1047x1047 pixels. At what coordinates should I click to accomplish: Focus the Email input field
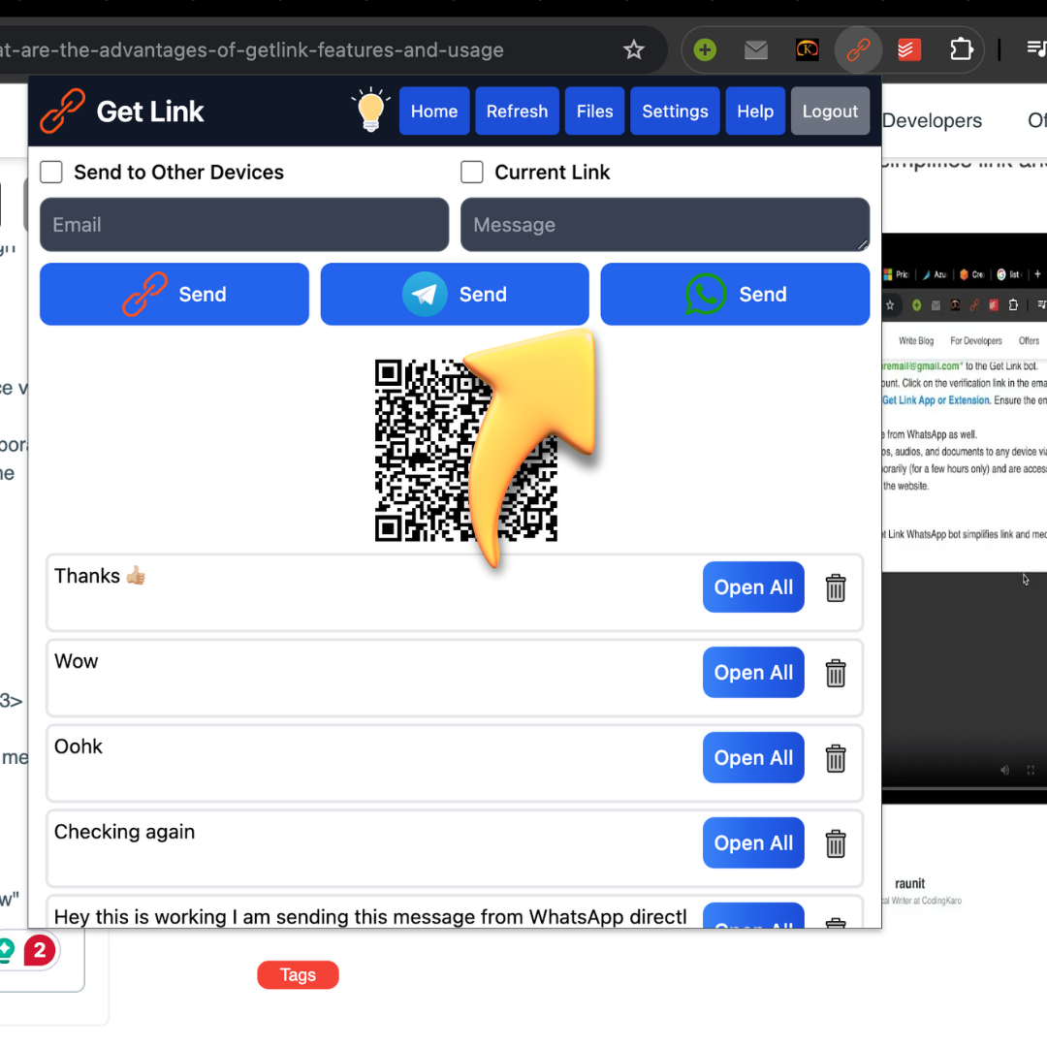[244, 224]
